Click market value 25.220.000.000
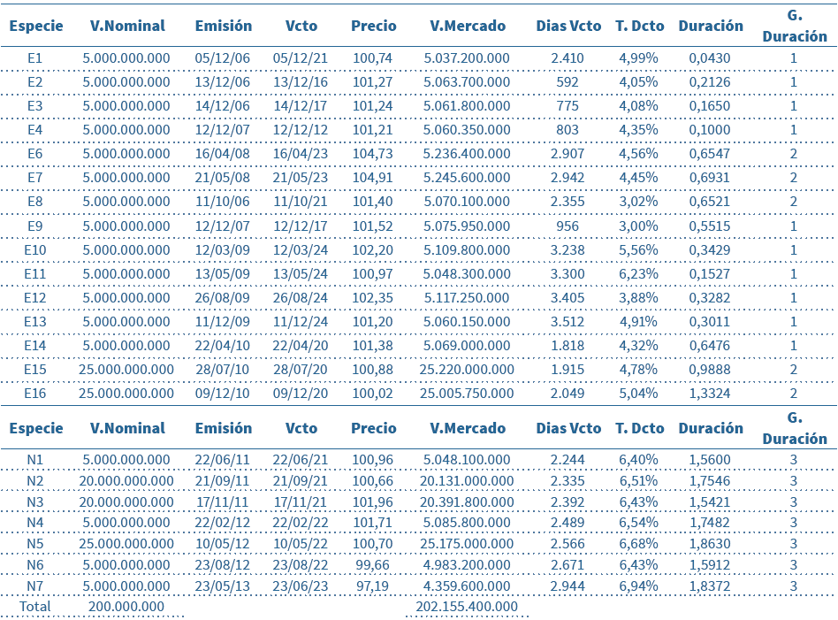 click(467, 369)
